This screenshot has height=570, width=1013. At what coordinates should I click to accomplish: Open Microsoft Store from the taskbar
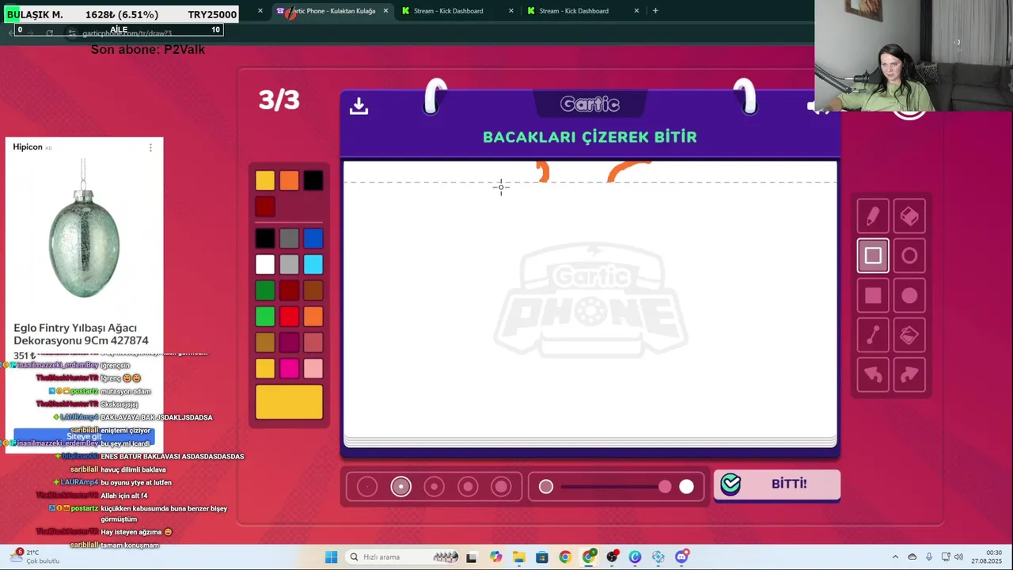(x=541, y=557)
